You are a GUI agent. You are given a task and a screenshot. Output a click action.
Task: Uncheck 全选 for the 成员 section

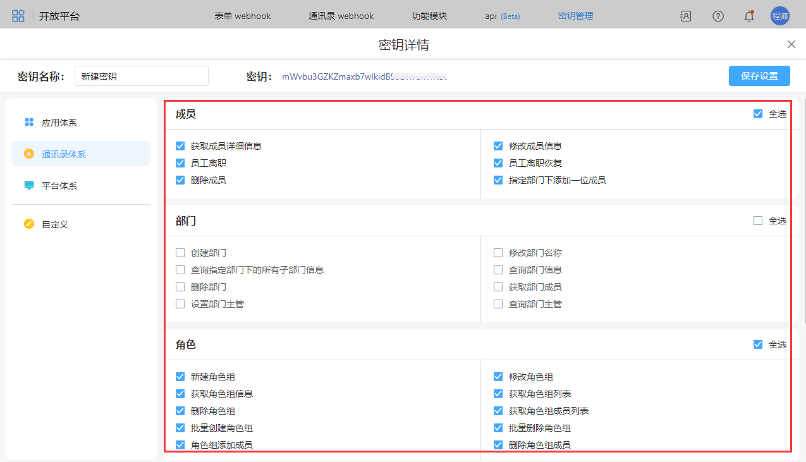[x=758, y=114]
